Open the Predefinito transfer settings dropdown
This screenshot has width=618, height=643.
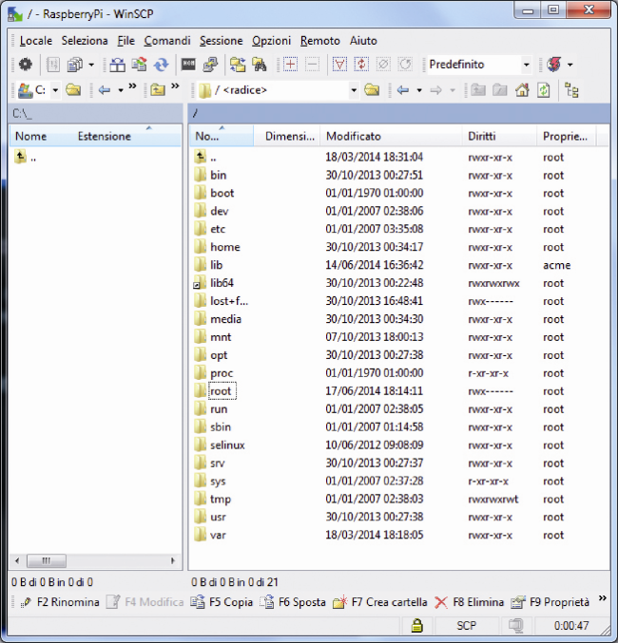point(526,65)
